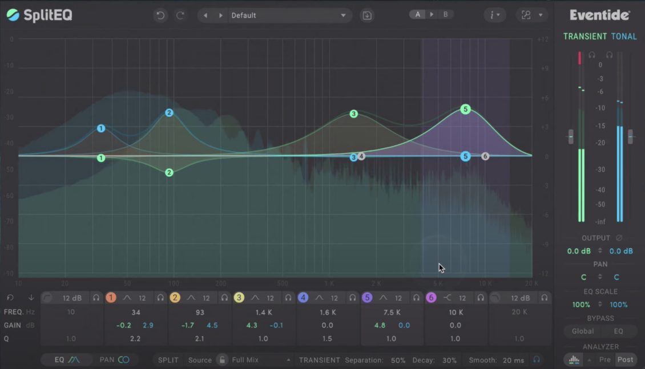Click the SPLIT label
Image resolution: width=645 pixels, height=369 pixels.
pyautogui.click(x=168, y=360)
